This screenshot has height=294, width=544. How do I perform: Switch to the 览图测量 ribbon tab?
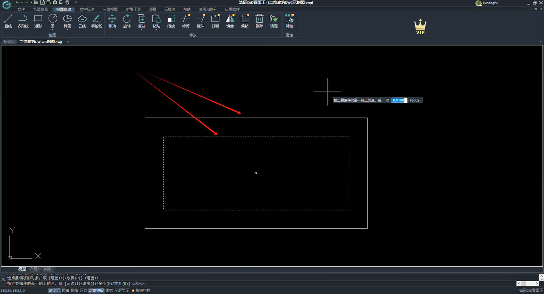click(40, 9)
